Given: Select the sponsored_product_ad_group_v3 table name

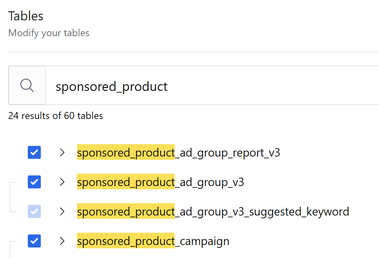Looking at the screenshot, I should [x=161, y=182].
